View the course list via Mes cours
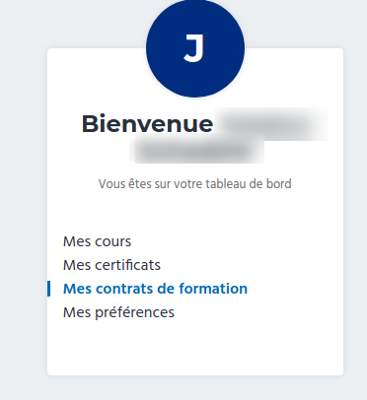Image resolution: width=367 pixels, height=400 pixels. pos(97,241)
